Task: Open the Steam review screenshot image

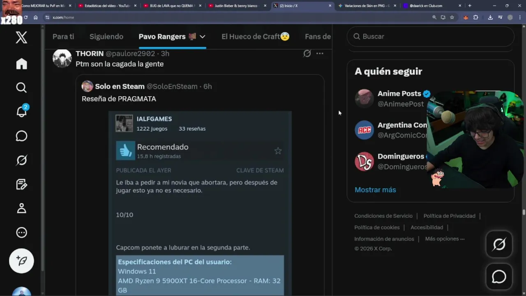Action: pos(200,203)
